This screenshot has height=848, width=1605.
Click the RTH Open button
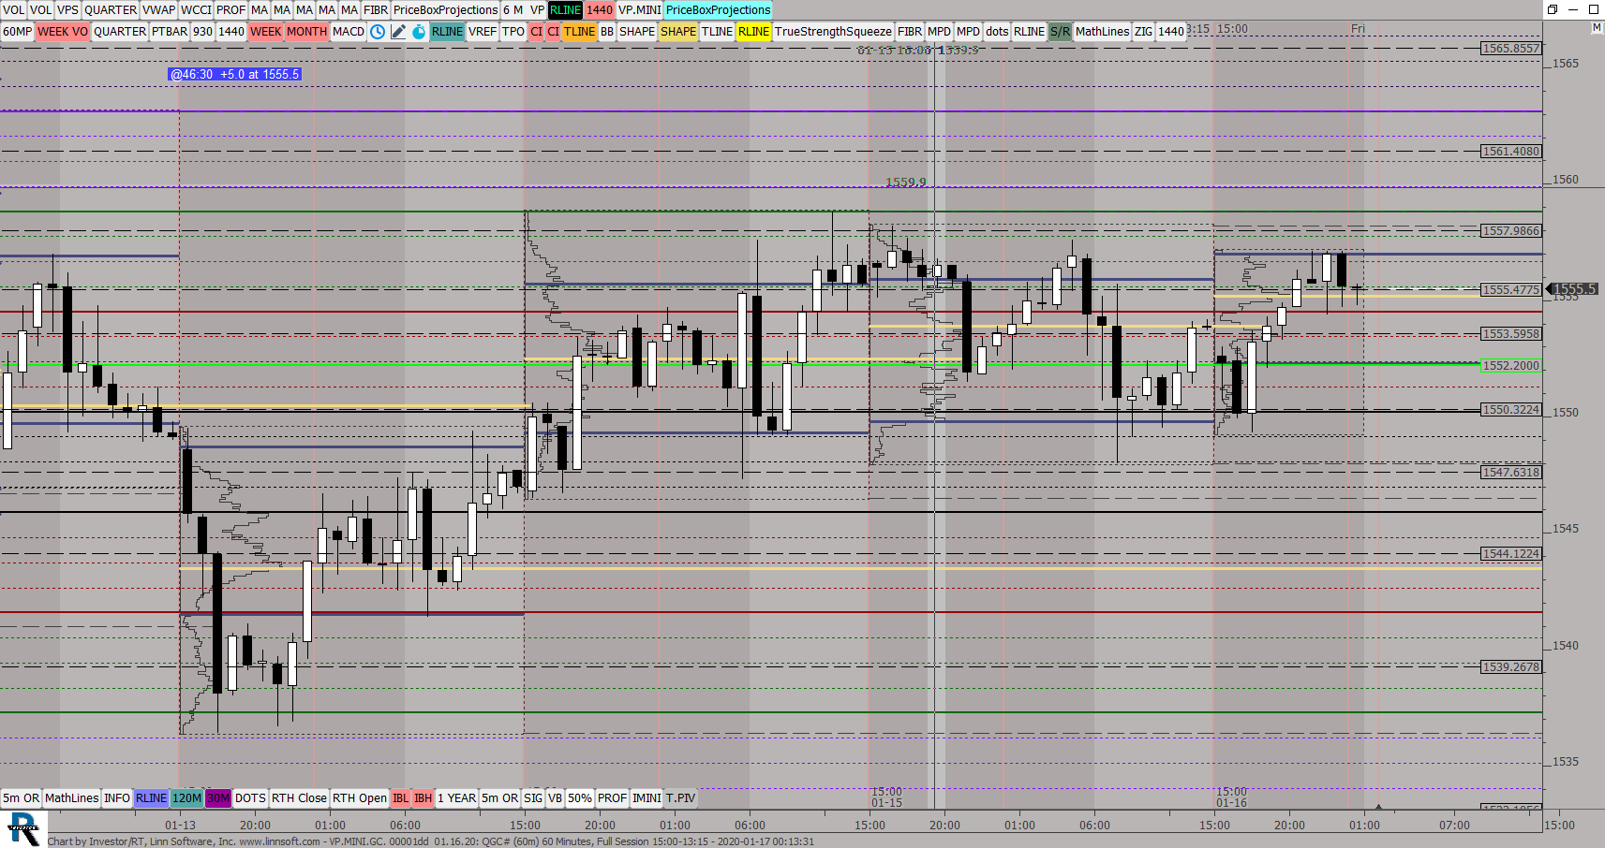pos(360,798)
